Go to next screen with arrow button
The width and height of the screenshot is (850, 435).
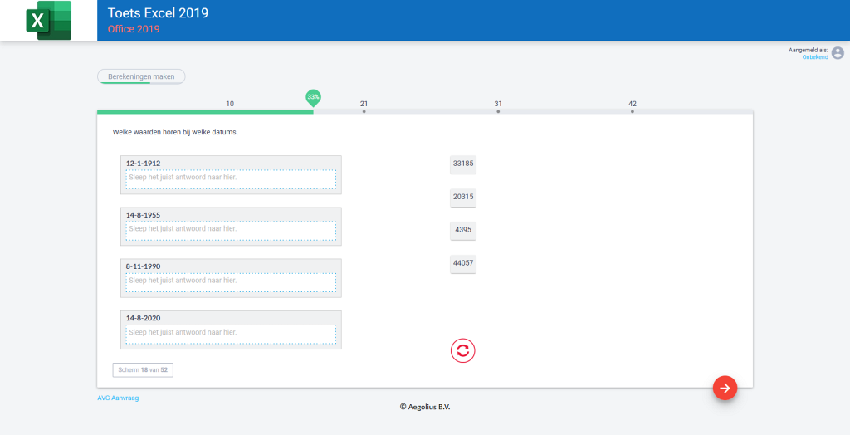[725, 388]
